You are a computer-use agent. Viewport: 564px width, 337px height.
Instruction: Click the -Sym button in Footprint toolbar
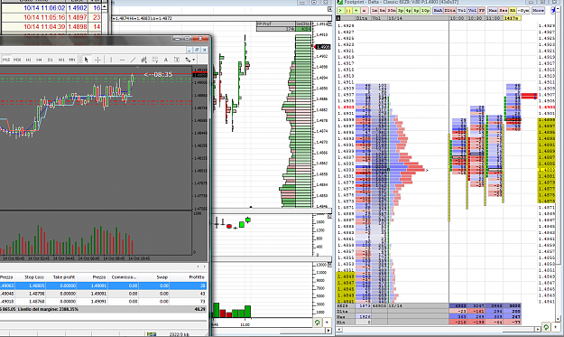523,11
